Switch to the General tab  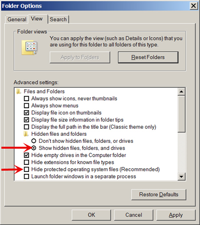tap(17, 20)
